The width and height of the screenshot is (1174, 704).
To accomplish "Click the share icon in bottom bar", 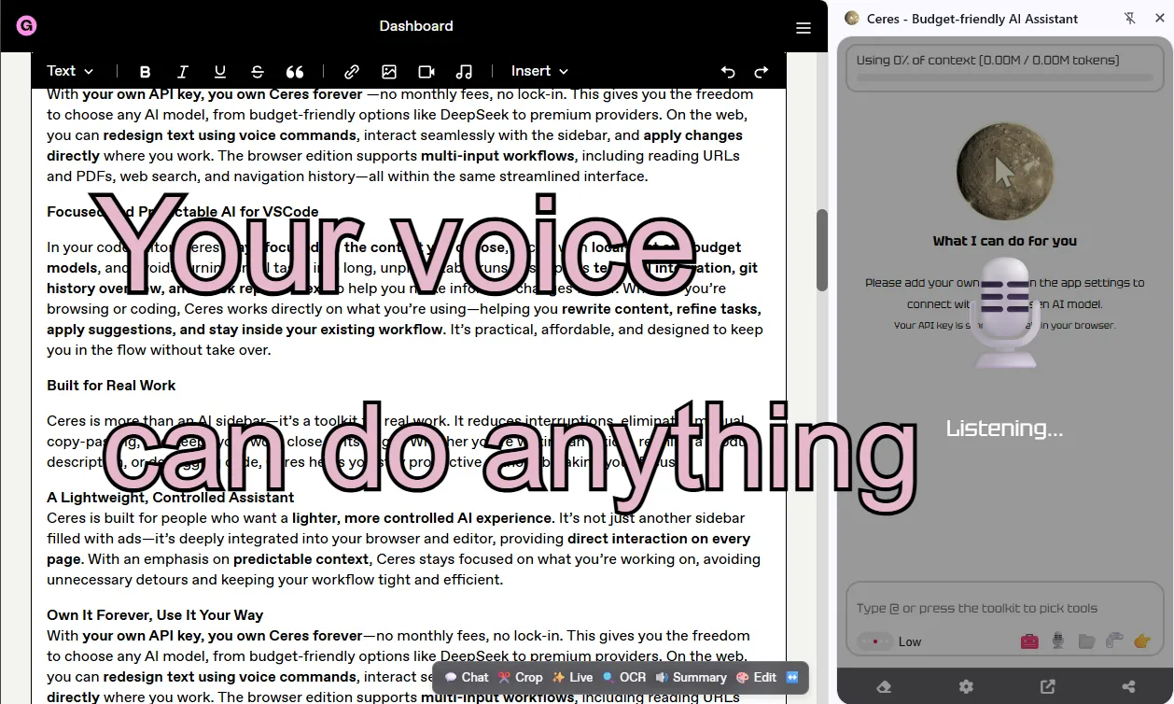I will pyautogui.click(x=1129, y=686).
